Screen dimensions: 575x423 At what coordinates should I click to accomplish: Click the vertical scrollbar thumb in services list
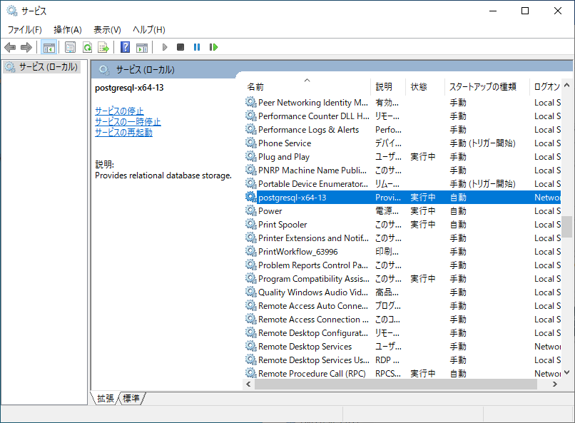tap(567, 227)
